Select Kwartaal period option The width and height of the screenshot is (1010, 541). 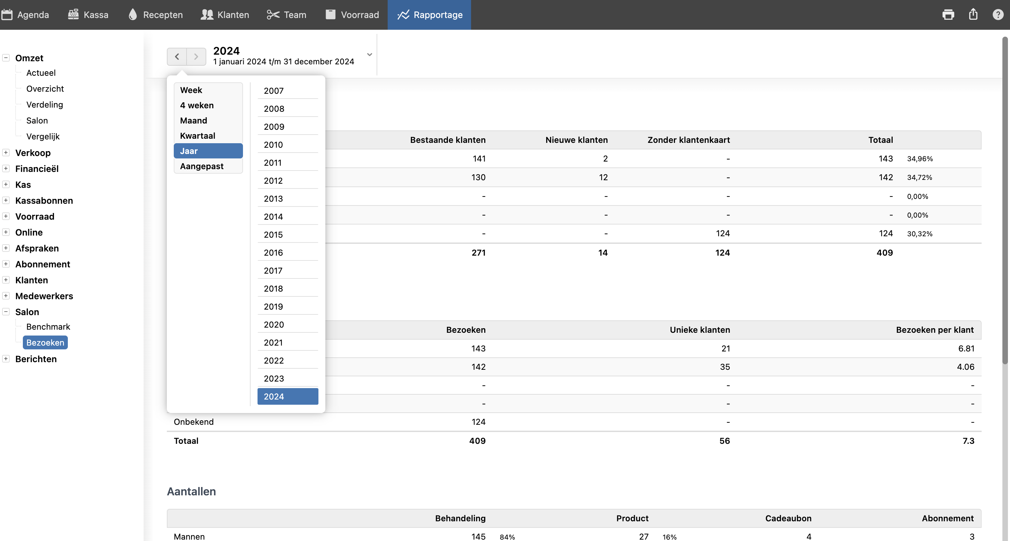pos(198,136)
